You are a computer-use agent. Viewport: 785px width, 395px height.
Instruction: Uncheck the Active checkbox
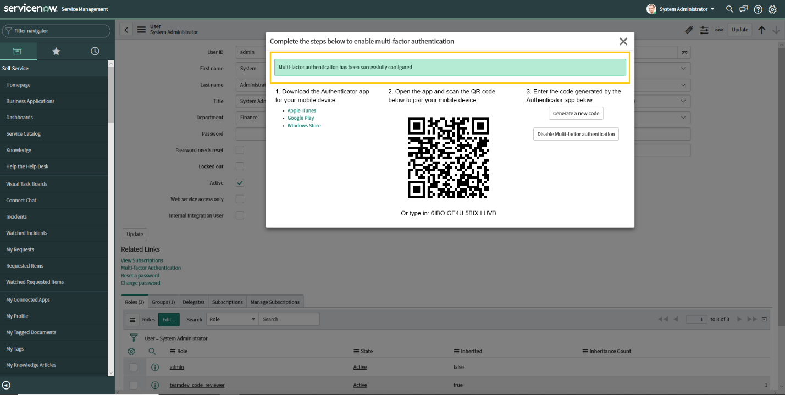click(240, 182)
